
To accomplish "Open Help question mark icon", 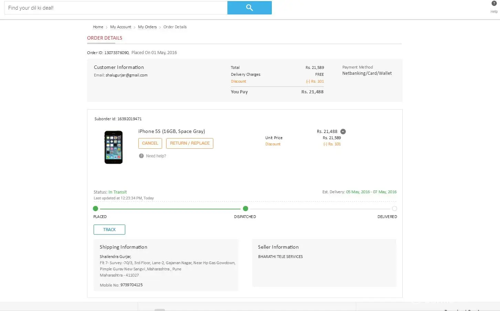I will pos(494,3).
